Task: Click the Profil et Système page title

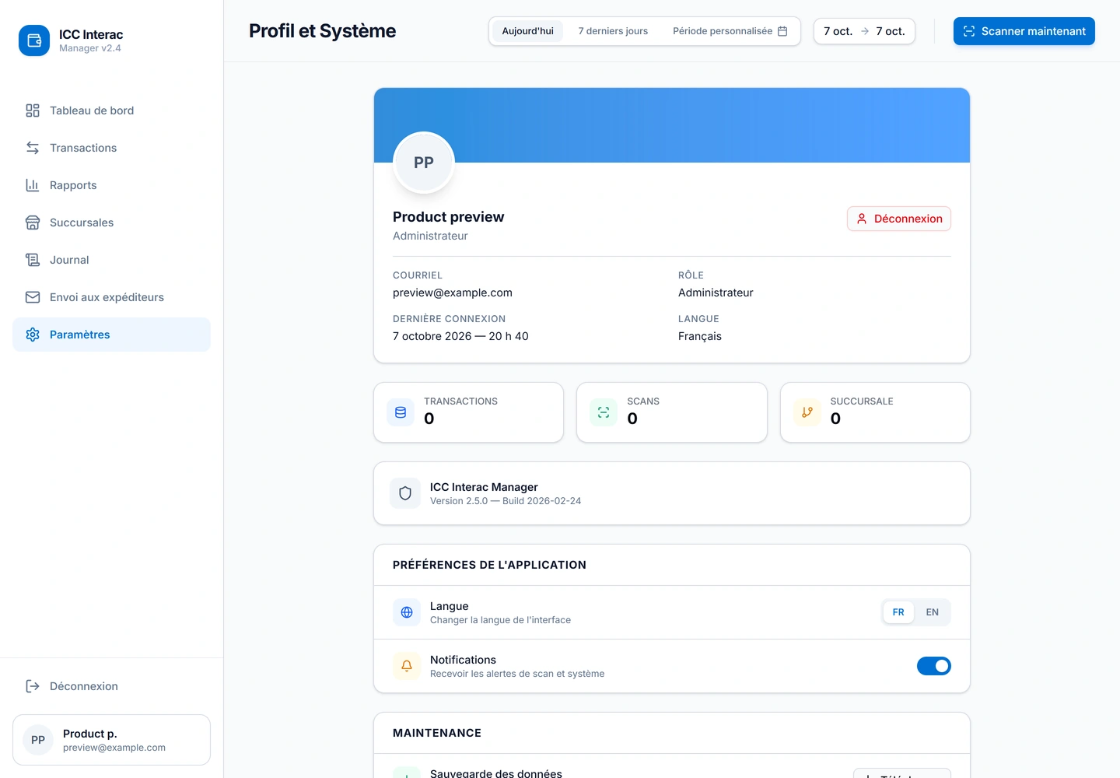Action: click(x=322, y=31)
